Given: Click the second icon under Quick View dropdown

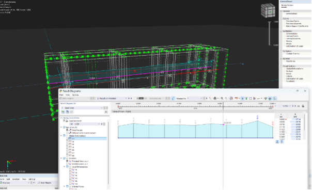Looking at the screenshot, I should (x=67, y=112).
